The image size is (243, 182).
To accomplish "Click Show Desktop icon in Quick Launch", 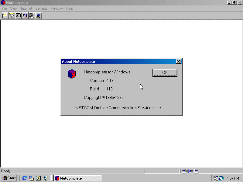I will point(38,178).
